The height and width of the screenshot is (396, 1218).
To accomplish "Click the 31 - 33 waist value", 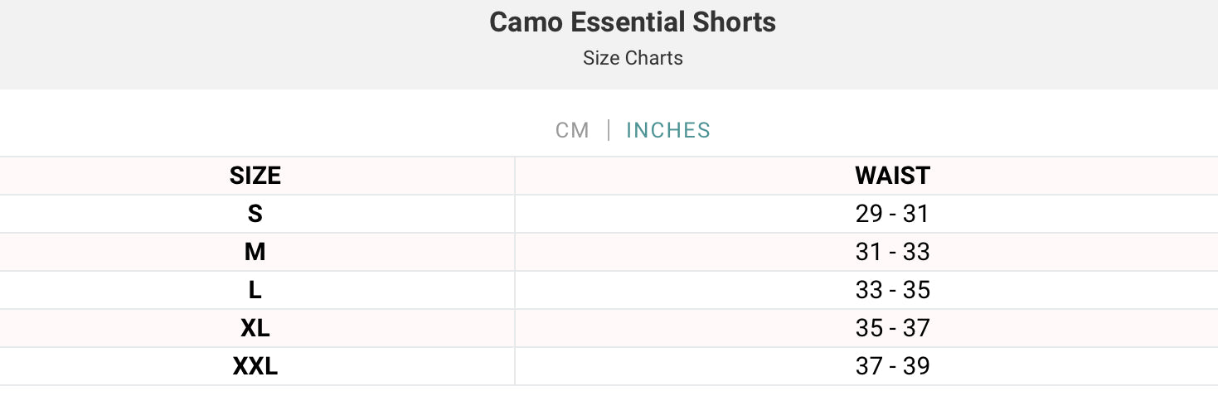I will coord(892,252).
